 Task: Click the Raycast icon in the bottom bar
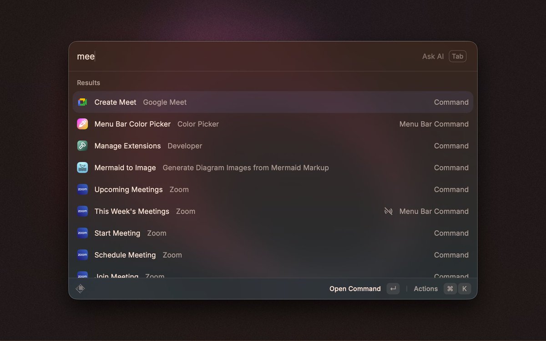pyautogui.click(x=81, y=289)
